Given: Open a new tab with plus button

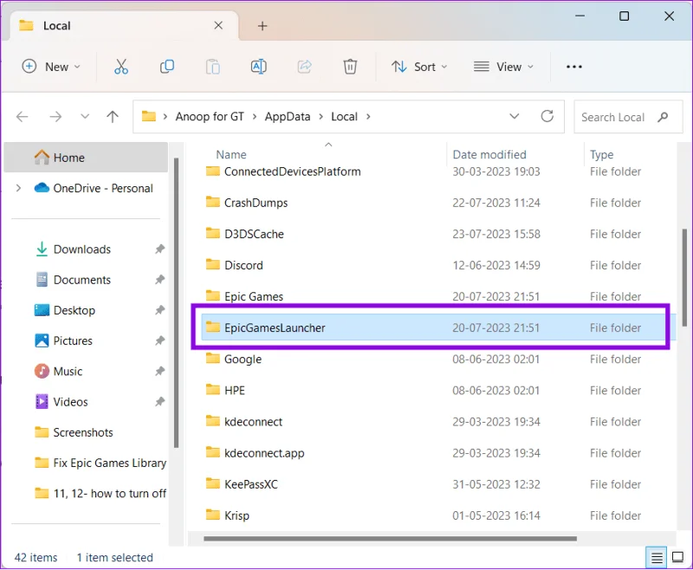Looking at the screenshot, I should coord(262,26).
